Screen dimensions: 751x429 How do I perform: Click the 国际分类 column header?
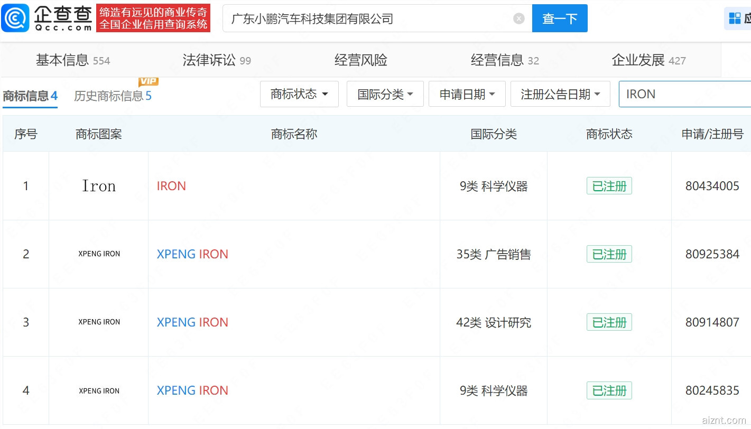click(494, 134)
